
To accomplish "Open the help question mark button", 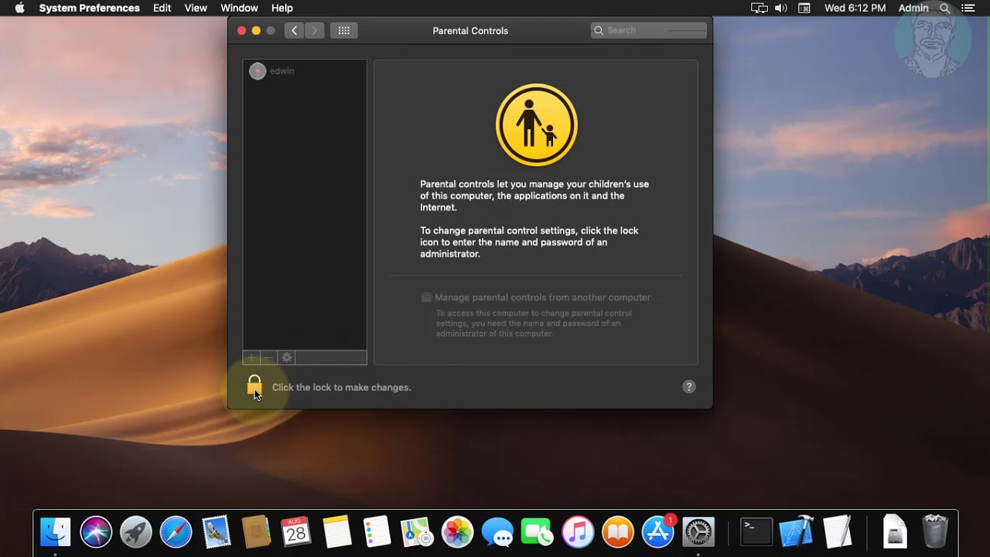I will 689,387.
